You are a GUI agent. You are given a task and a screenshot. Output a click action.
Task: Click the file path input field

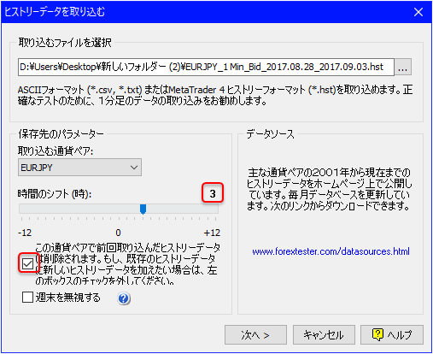[206, 68]
